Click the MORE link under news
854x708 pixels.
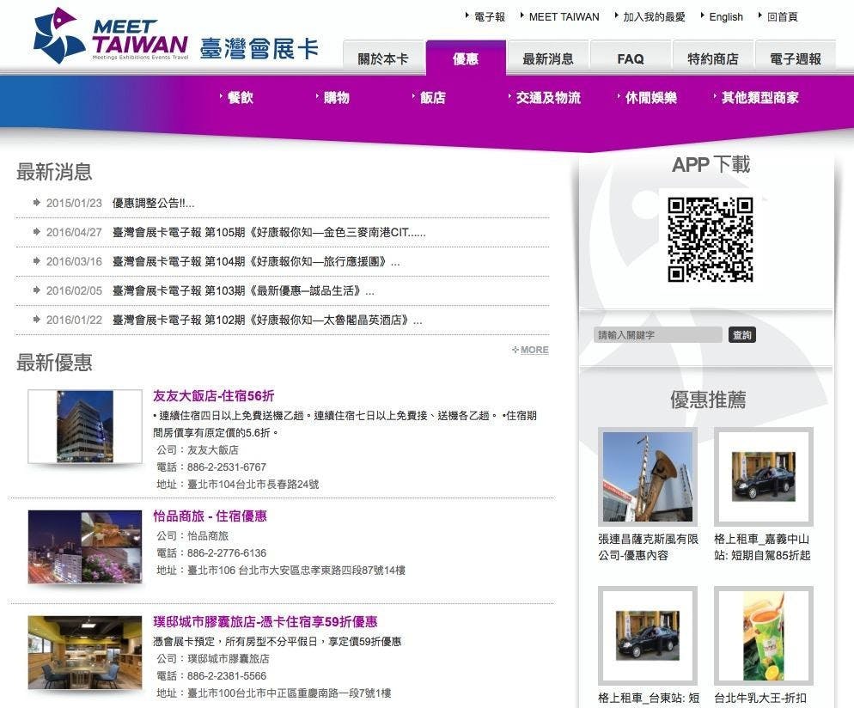534,350
